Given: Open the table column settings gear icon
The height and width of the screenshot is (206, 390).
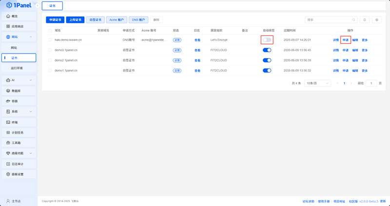Looking at the screenshot, I should tap(376, 20).
